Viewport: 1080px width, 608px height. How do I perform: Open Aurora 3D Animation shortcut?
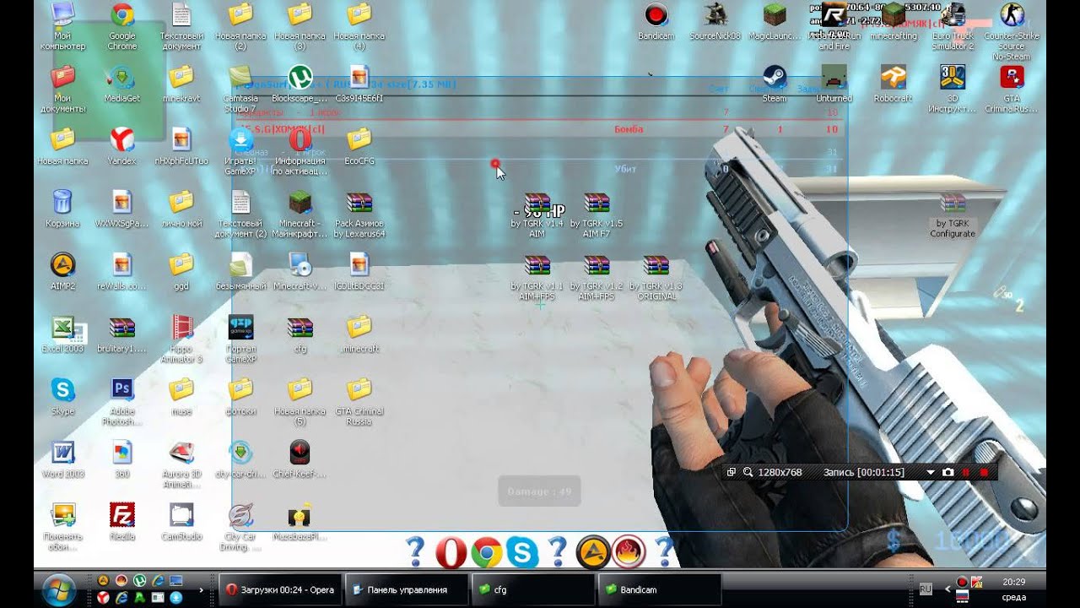pos(181,452)
